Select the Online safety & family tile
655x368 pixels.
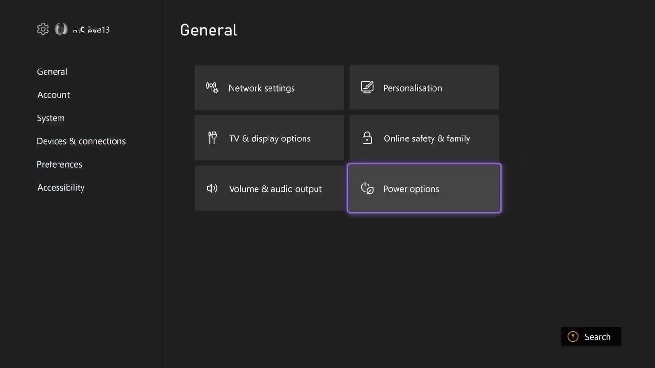click(x=424, y=138)
